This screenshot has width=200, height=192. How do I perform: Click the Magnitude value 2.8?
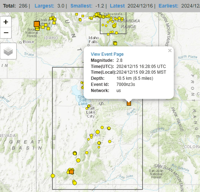(x=119, y=60)
